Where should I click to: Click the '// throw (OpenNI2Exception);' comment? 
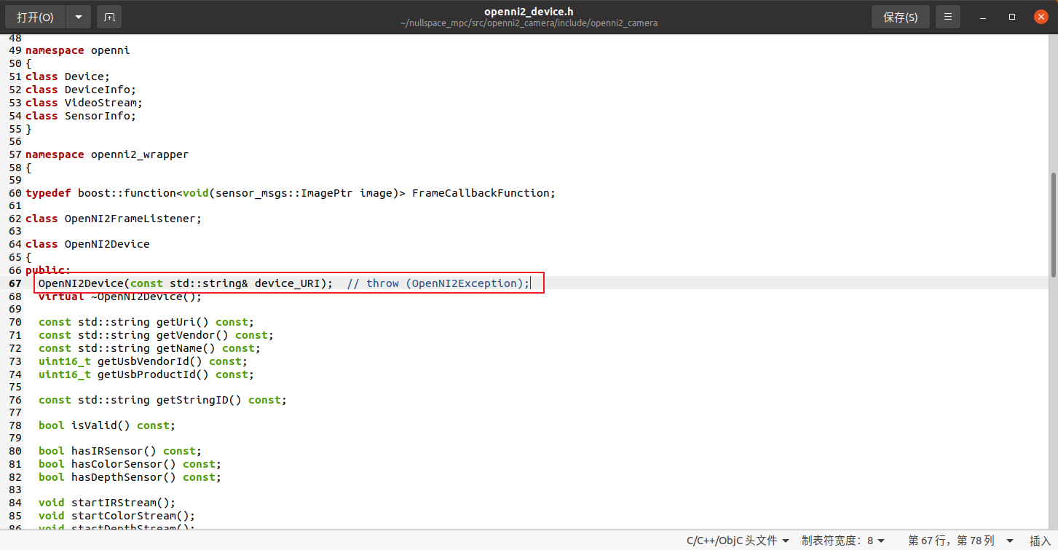pyautogui.click(x=439, y=283)
